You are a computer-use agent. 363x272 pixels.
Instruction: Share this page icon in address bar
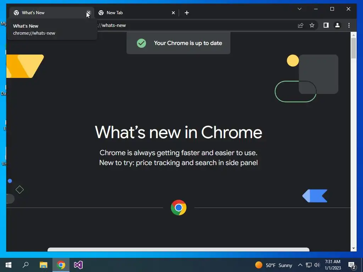point(301,25)
